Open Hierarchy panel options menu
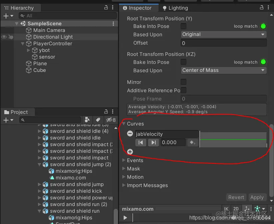 113,8
